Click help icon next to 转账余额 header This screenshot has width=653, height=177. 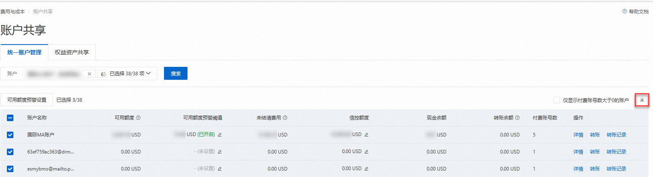click(517, 118)
